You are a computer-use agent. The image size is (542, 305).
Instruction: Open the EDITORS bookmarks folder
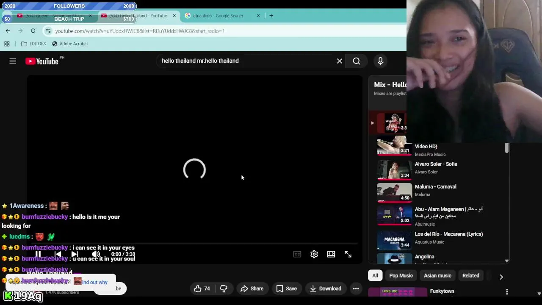(33, 44)
